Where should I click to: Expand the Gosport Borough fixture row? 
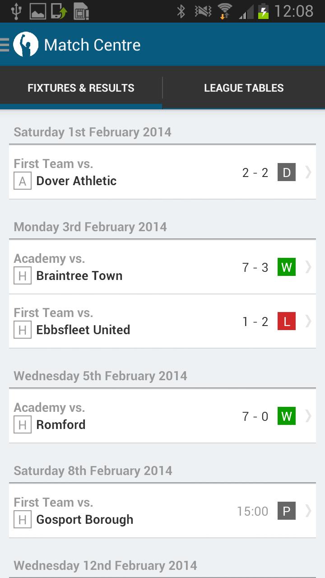309,511
